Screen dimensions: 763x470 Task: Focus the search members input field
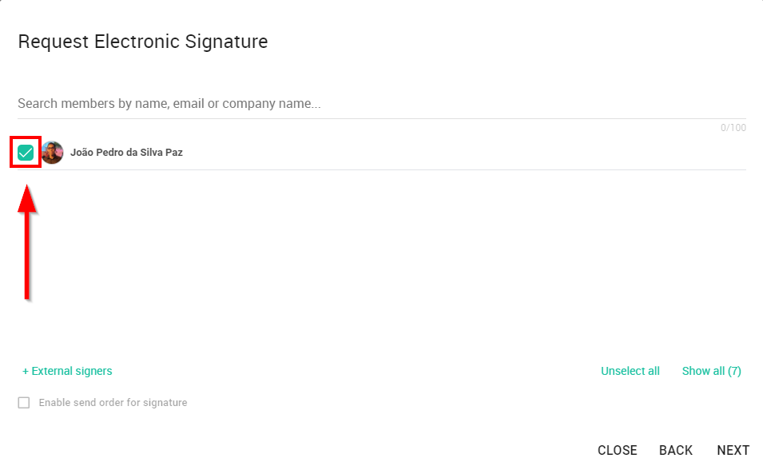pyautogui.click(x=382, y=104)
